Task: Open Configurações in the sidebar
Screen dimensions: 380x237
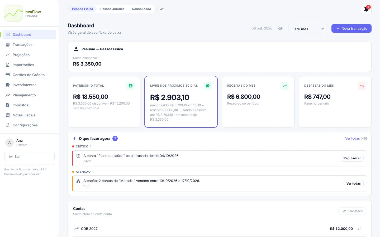Action: 29,125
